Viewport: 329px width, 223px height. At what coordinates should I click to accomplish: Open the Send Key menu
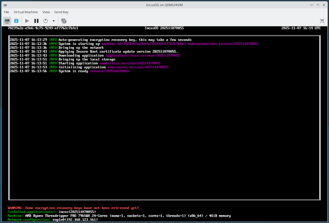pos(61,12)
